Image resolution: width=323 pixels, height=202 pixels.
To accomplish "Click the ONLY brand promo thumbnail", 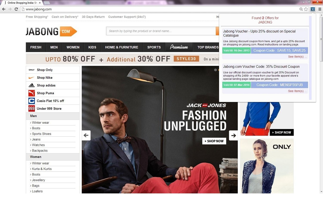I will pos(267,166).
